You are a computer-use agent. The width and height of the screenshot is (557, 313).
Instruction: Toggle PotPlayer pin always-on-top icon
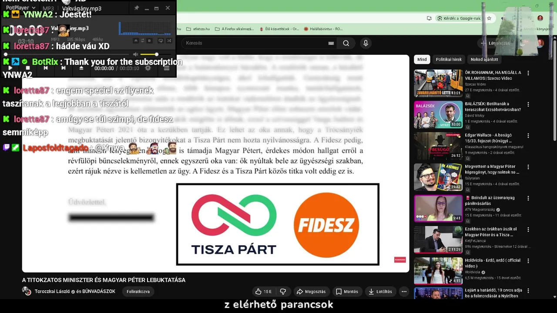[x=136, y=8]
